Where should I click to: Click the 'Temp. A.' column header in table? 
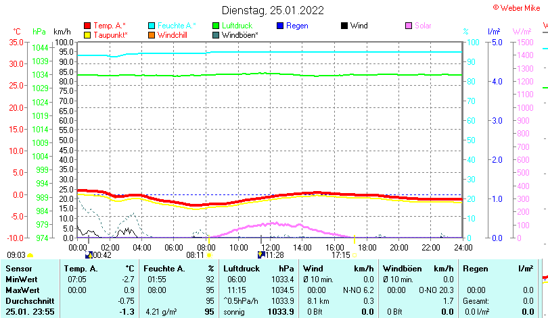pyautogui.click(x=81, y=269)
